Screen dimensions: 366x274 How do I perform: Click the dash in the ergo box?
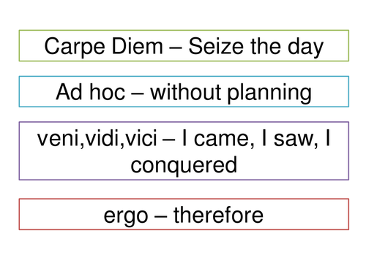(x=161, y=217)
